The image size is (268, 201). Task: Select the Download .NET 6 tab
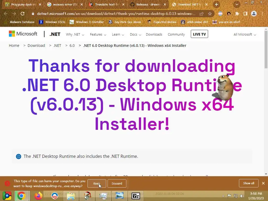pyautogui.click(x=189, y=4)
